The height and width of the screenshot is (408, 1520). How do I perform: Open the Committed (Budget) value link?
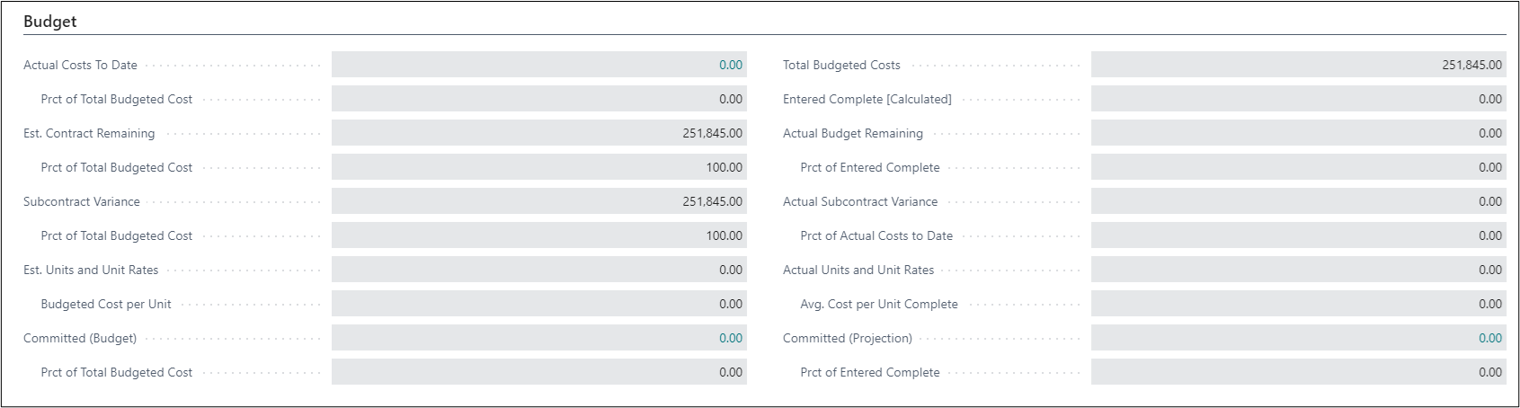[x=730, y=338]
